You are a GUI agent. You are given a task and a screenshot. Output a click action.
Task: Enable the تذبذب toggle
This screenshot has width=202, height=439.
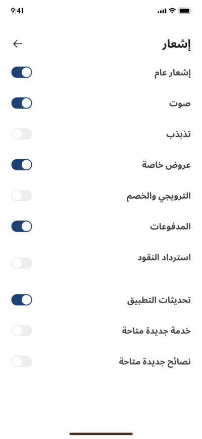[22, 134]
